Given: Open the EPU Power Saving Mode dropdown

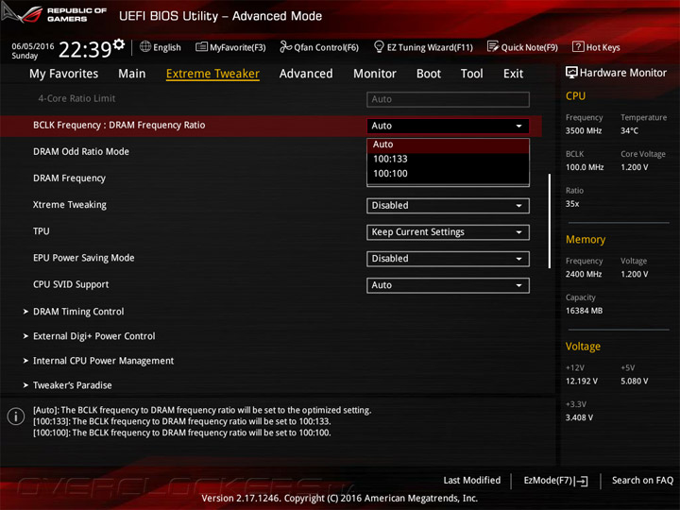Looking at the screenshot, I should 448,259.
